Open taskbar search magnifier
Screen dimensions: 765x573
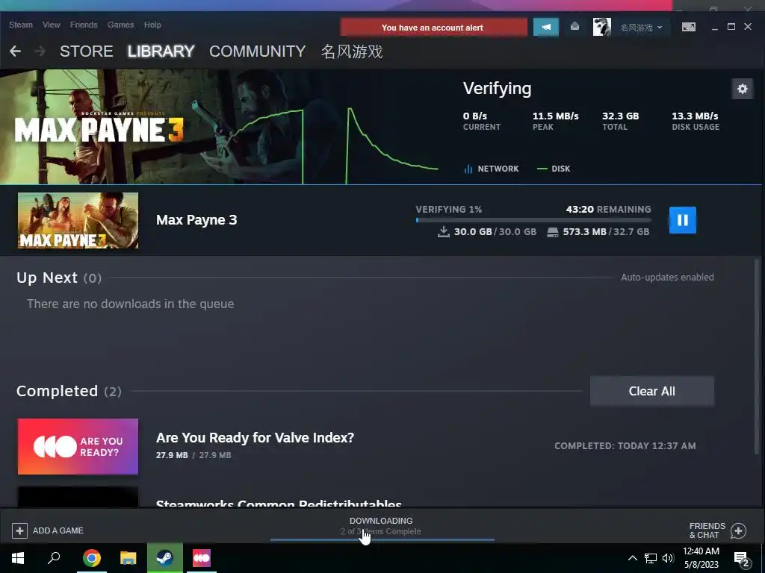click(x=54, y=558)
